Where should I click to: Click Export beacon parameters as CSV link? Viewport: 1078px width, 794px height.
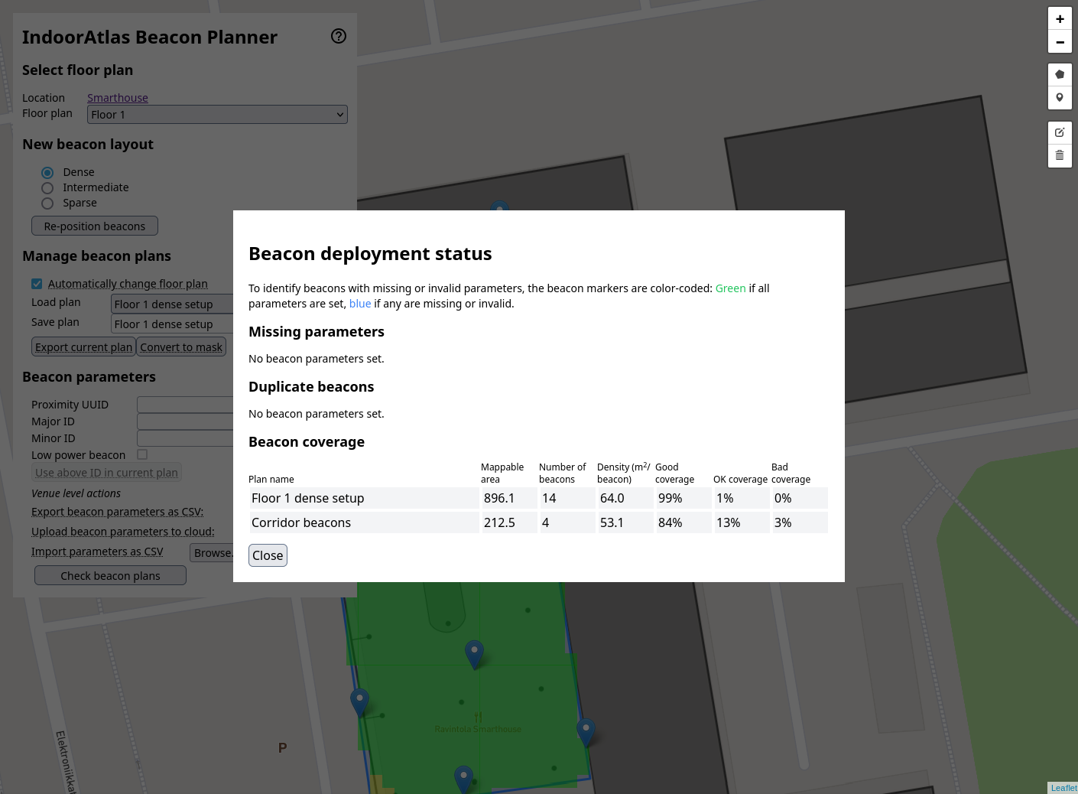117,512
